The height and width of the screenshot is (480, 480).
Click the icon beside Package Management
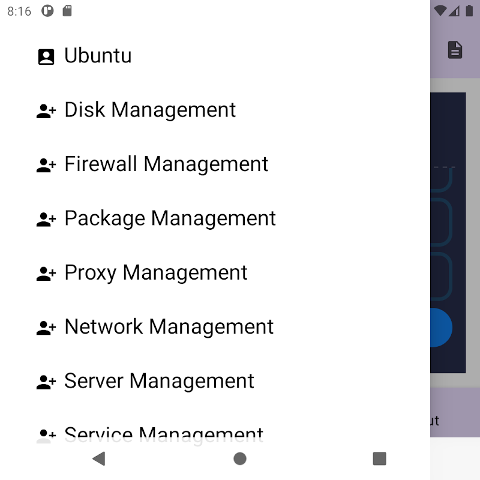pyautogui.click(x=46, y=220)
